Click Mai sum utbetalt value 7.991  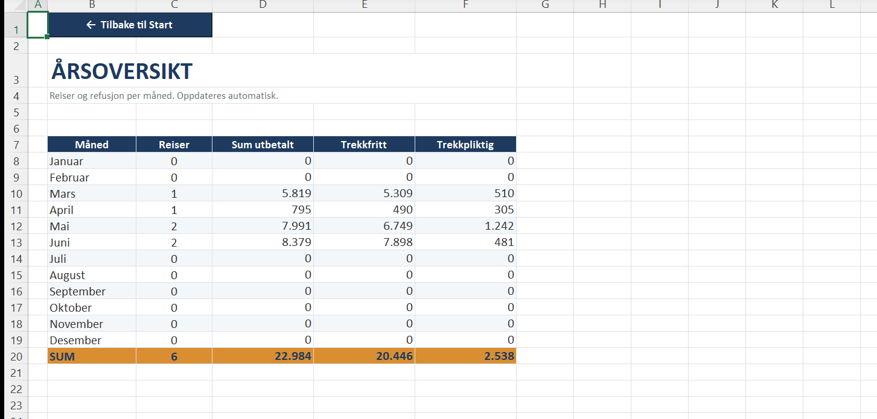(263, 226)
